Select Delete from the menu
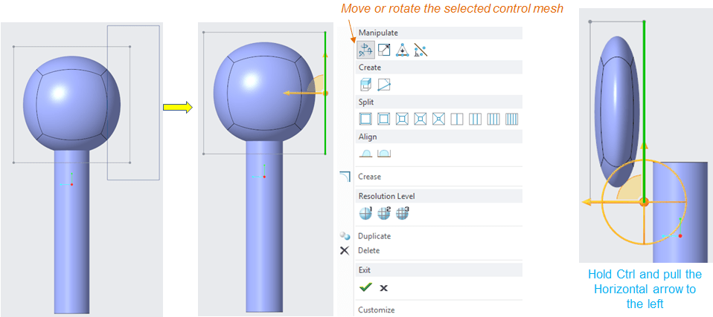The image size is (713, 317). 368,250
